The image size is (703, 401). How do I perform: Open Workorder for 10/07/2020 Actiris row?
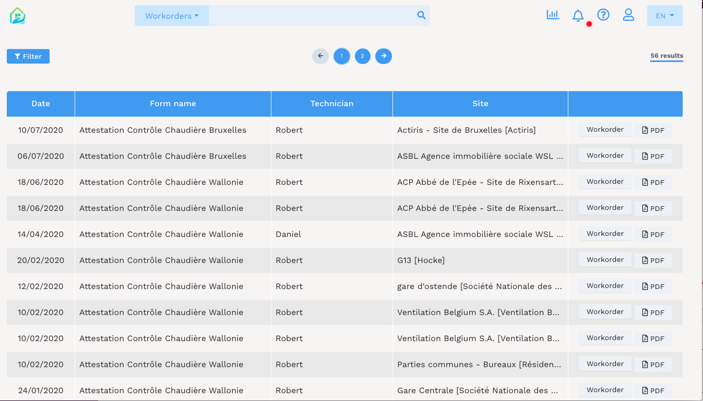[x=605, y=130]
